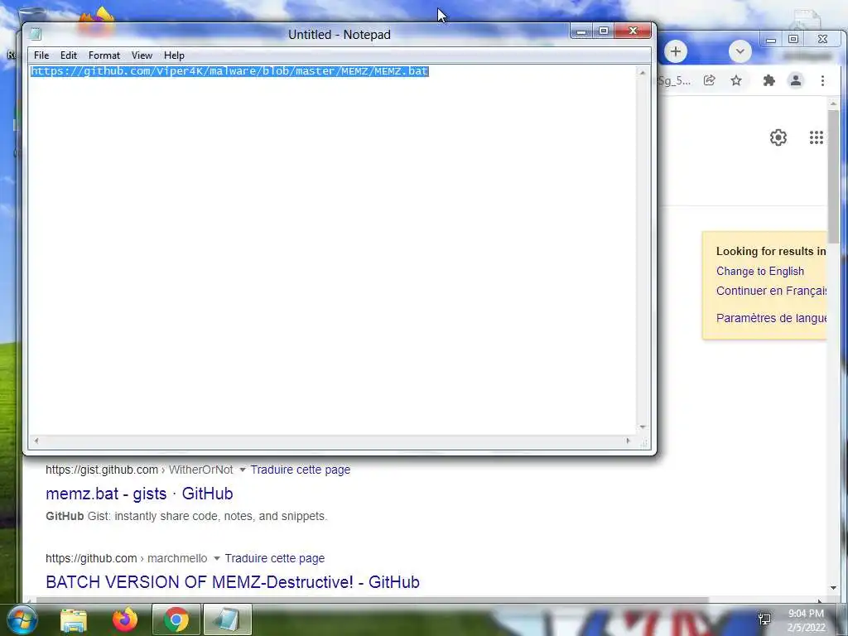Minimize the Notepad window
Viewport: 848px width, 636px height.
[581, 31]
